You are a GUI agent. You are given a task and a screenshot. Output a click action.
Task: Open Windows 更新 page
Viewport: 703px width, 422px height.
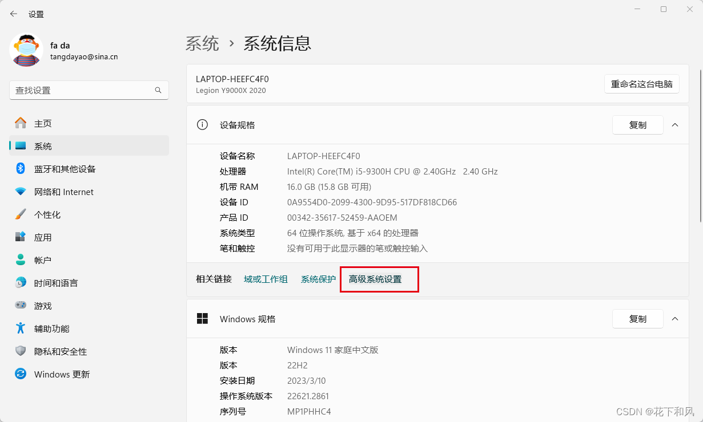pos(89,374)
